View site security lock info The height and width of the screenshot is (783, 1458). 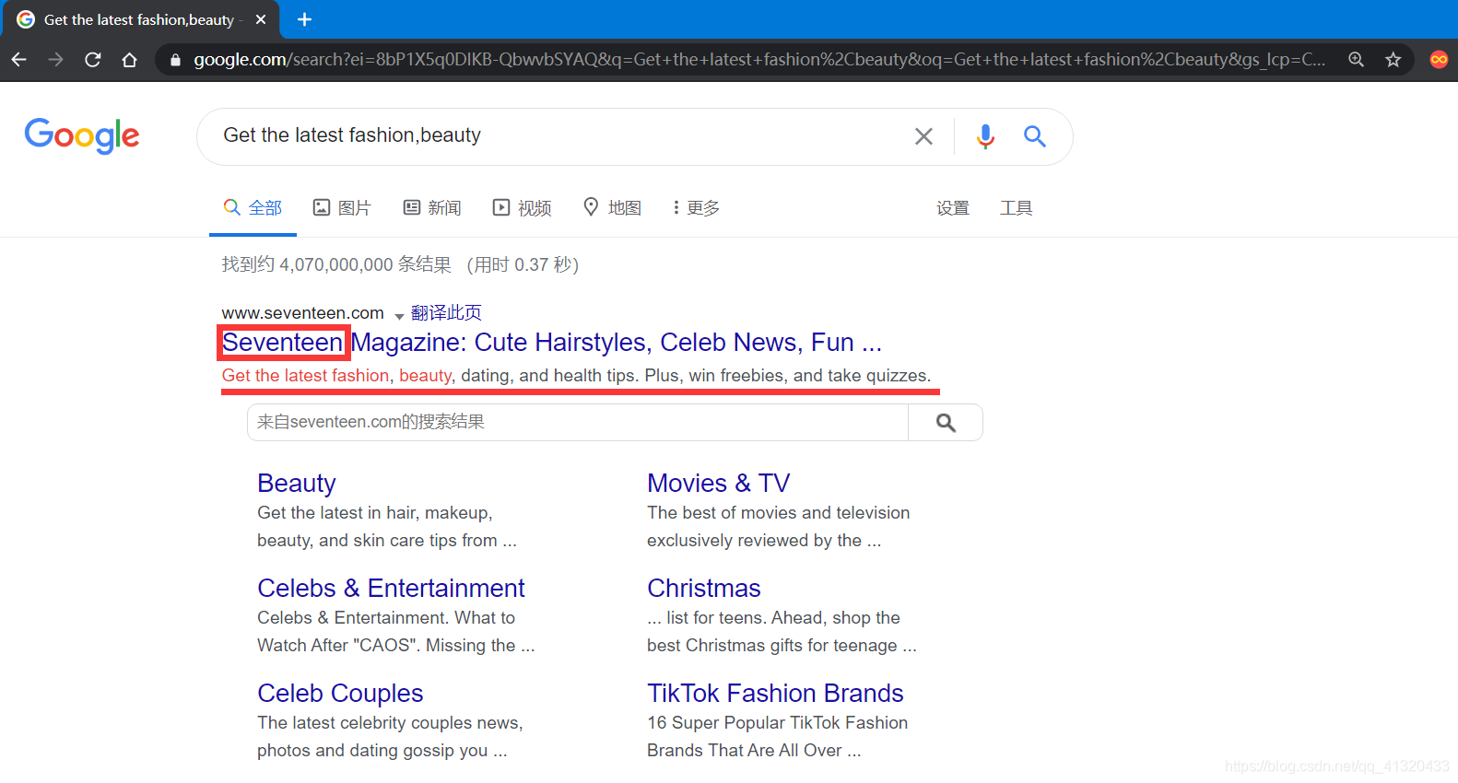[175, 60]
